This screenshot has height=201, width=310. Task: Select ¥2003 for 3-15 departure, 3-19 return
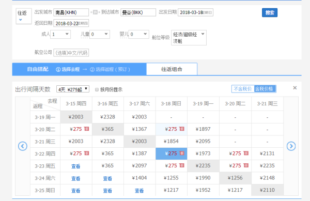(x=76, y=117)
